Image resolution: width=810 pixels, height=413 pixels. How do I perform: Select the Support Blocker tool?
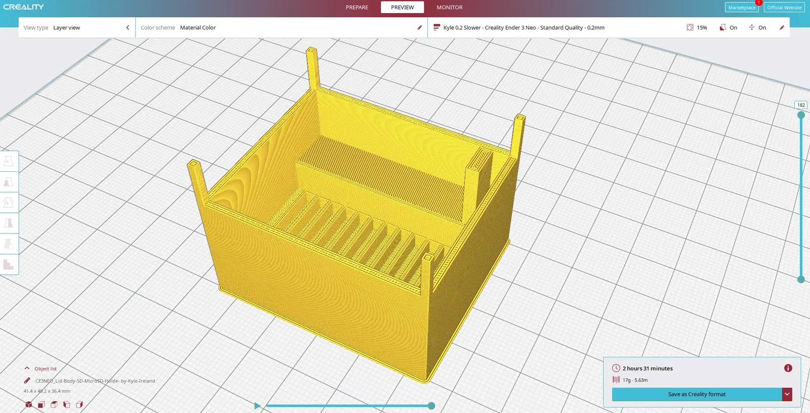(9, 264)
